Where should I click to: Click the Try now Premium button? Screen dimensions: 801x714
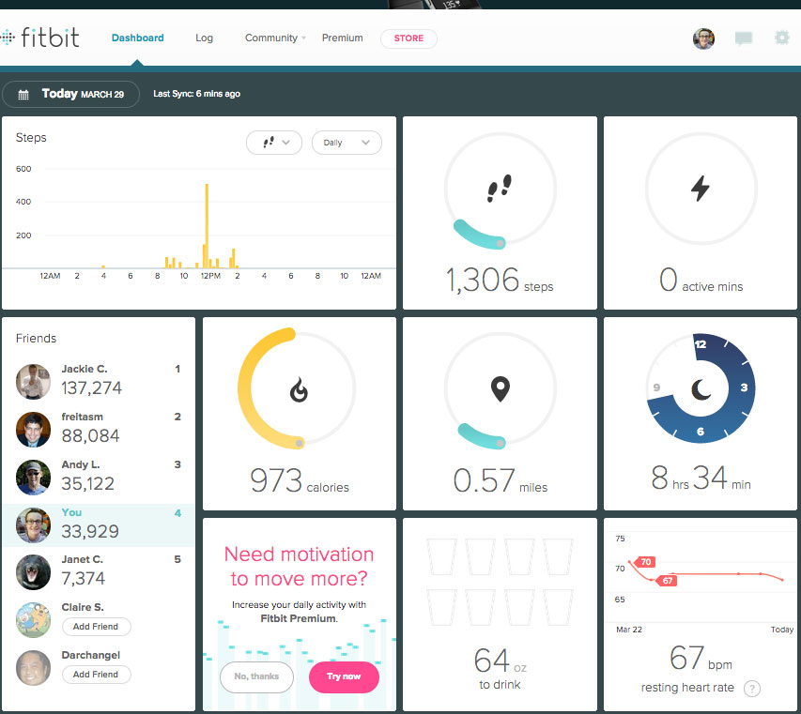[344, 676]
